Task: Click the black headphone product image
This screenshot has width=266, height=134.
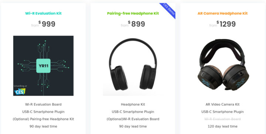Action: click(133, 66)
